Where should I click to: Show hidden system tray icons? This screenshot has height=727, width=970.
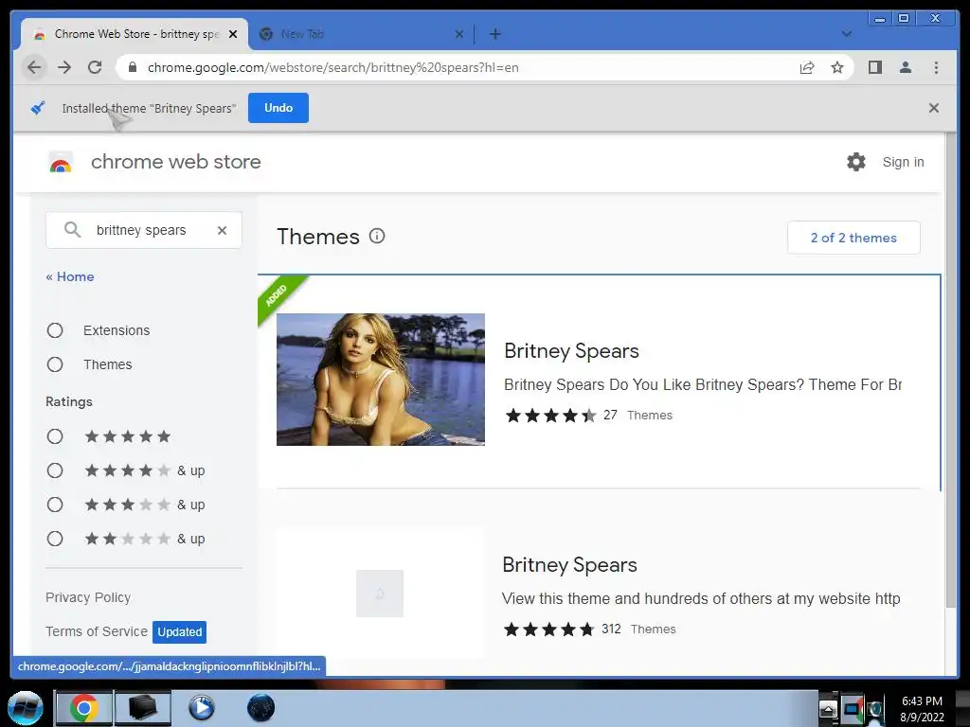coord(828,708)
